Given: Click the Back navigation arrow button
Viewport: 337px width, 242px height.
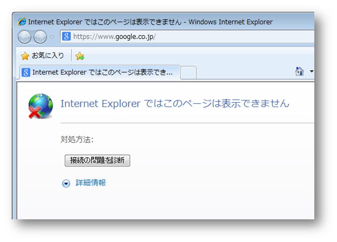Looking at the screenshot, I should (x=24, y=37).
